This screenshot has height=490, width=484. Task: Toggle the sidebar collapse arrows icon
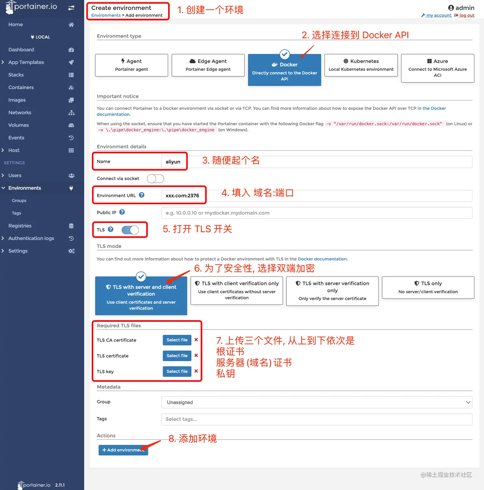point(71,8)
